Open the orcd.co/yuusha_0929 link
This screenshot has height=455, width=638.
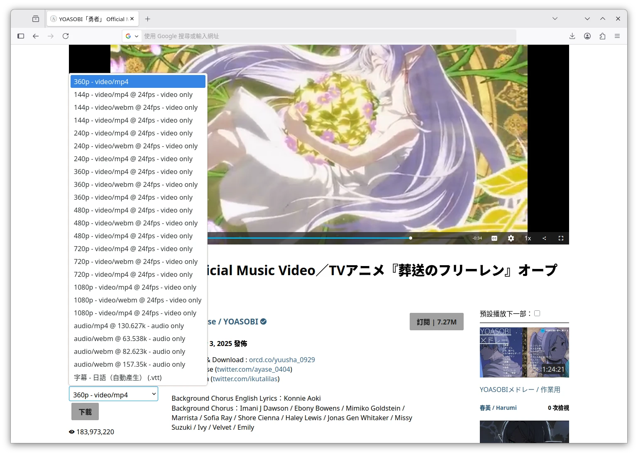[x=282, y=360]
